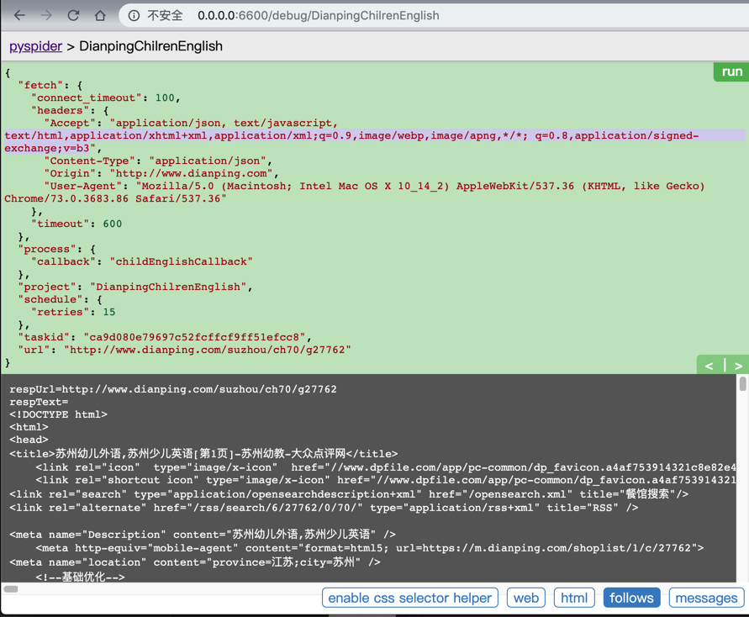Open the pyspider breadcrumb link
This screenshot has width=749, height=617.
point(36,46)
